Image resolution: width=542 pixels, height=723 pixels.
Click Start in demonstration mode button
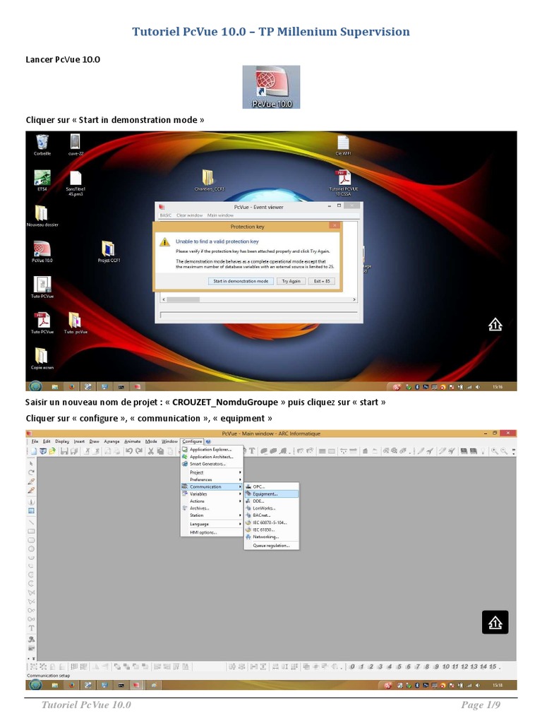[x=241, y=281]
